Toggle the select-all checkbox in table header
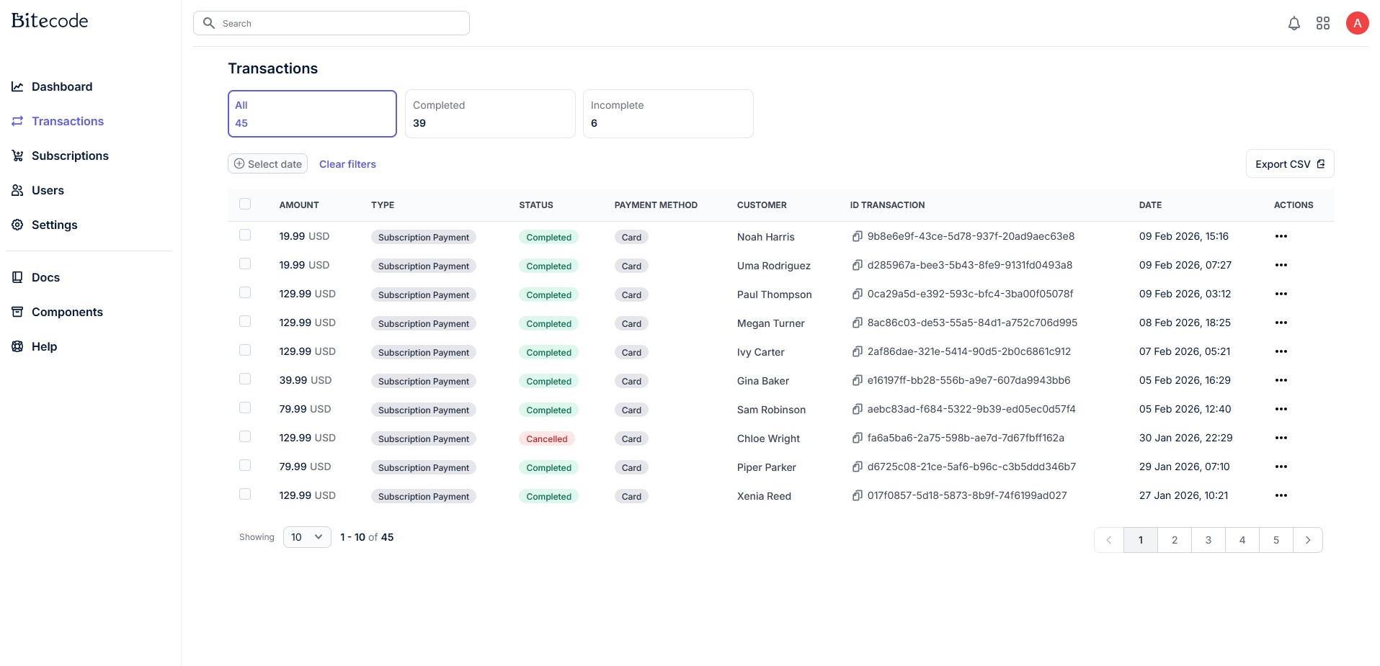1380x666 pixels. coord(245,204)
